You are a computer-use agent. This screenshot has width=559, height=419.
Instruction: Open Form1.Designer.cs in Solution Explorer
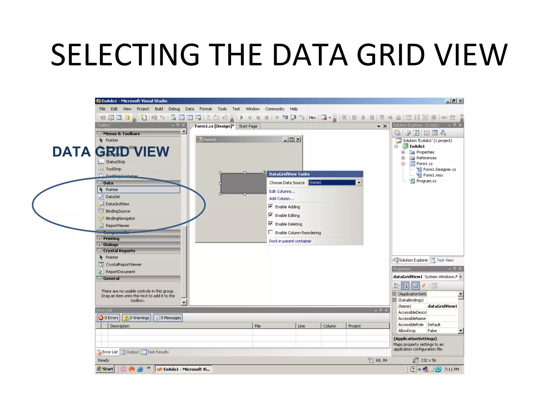439,169
